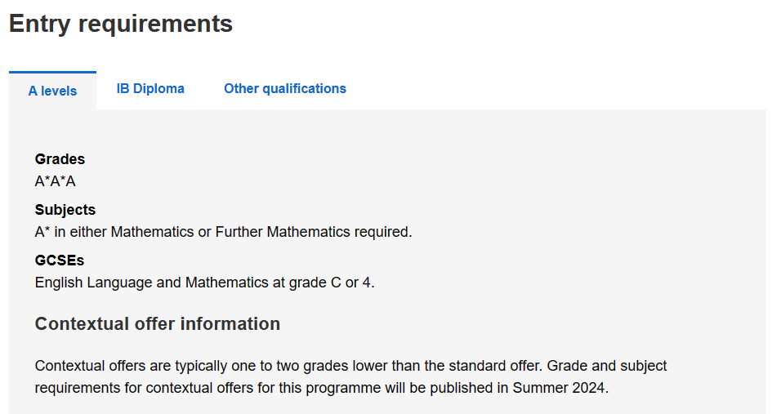Click the first line of contextual offers paragraph
The image size is (772, 414).
[350, 366]
